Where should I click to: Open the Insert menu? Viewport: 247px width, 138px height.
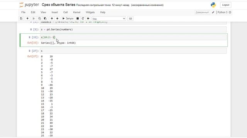[55, 12]
